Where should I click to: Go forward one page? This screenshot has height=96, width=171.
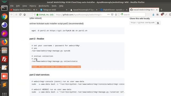(x=16, y=15)
